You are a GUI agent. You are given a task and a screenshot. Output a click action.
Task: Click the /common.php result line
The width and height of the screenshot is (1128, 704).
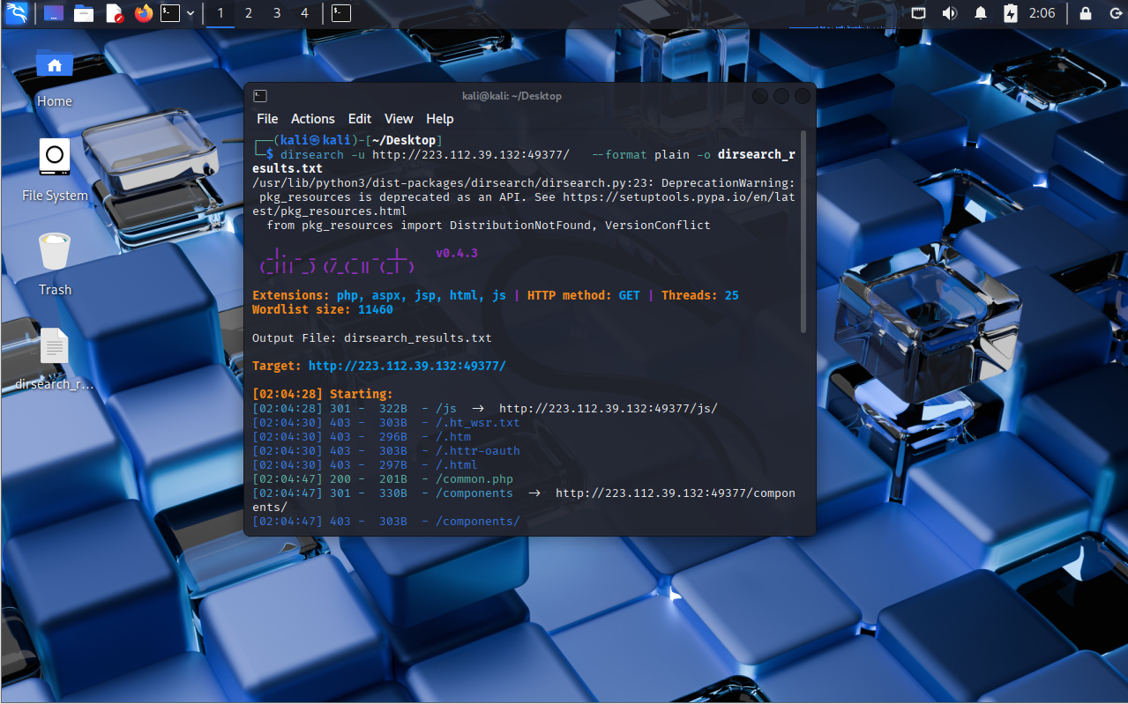point(383,479)
